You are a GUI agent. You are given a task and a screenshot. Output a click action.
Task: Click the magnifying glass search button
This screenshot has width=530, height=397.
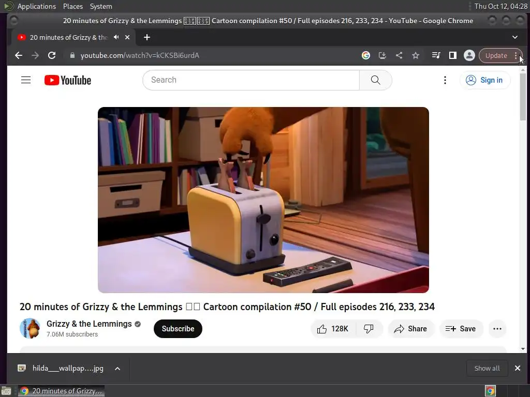click(376, 80)
